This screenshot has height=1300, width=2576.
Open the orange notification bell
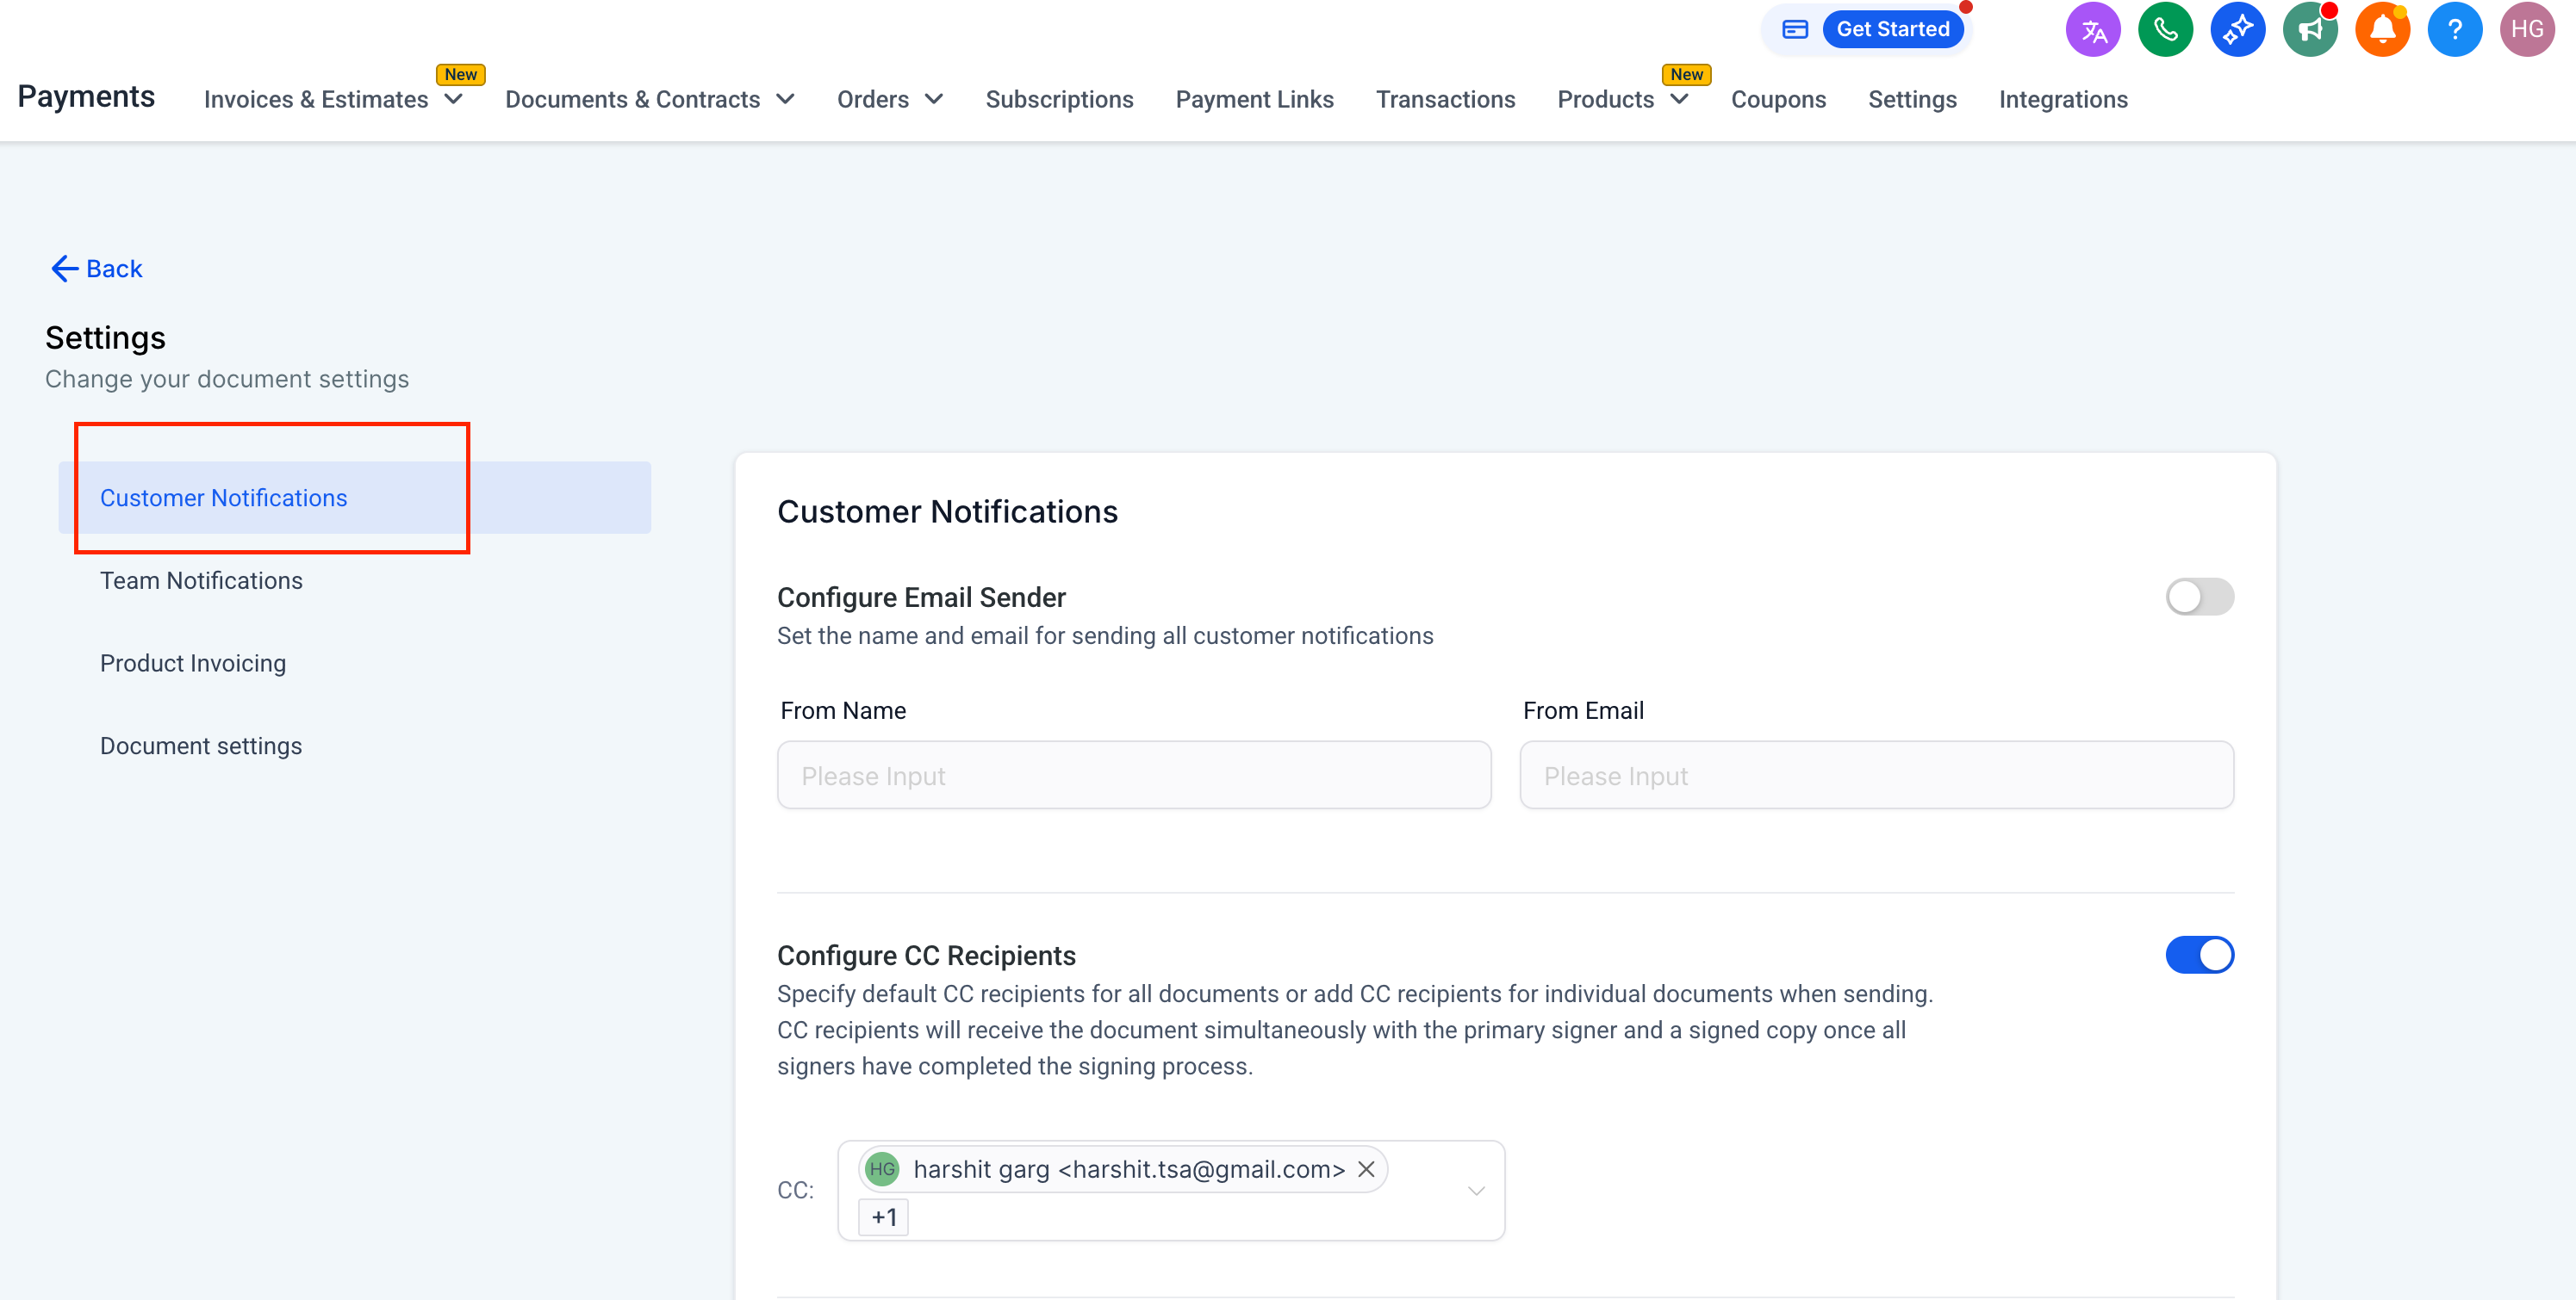[2382, 30]
